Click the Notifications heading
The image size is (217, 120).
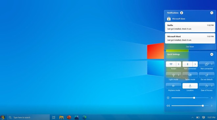(x=173, y=13)
